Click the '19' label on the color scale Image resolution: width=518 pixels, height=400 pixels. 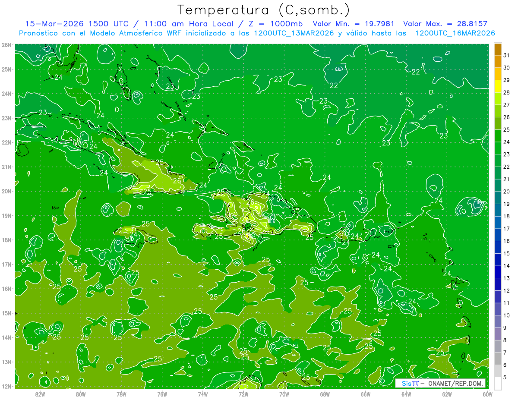pos(507,204)
